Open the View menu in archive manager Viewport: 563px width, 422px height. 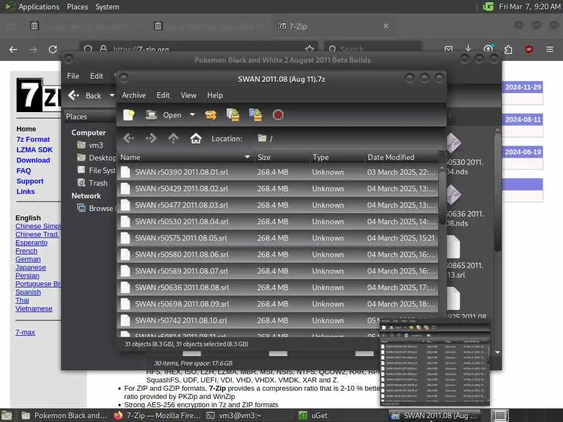coord(189,95)
